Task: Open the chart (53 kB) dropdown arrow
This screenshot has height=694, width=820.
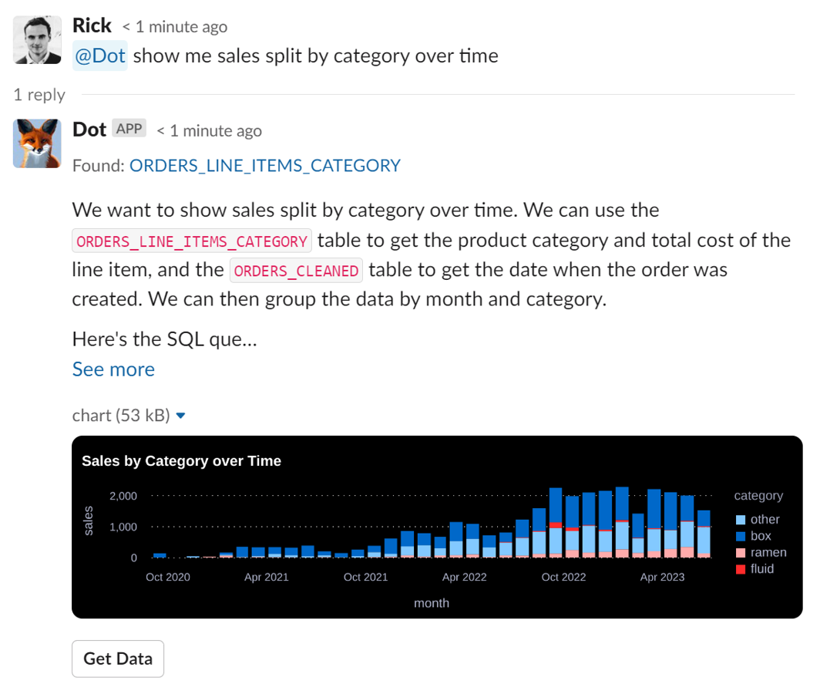Action: click(x=180, y=415)
